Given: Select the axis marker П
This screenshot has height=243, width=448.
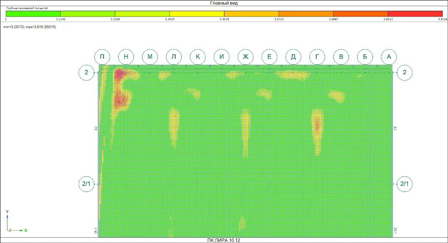Looking at the screenshot, I should 102,56.
